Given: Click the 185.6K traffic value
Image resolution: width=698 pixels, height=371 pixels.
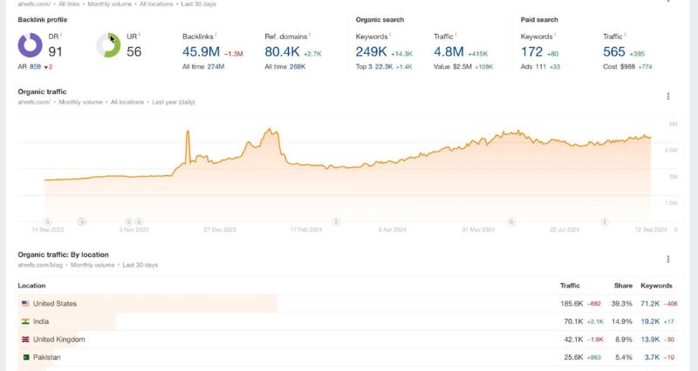Looking at the screenshot, I should pos(571,303).
